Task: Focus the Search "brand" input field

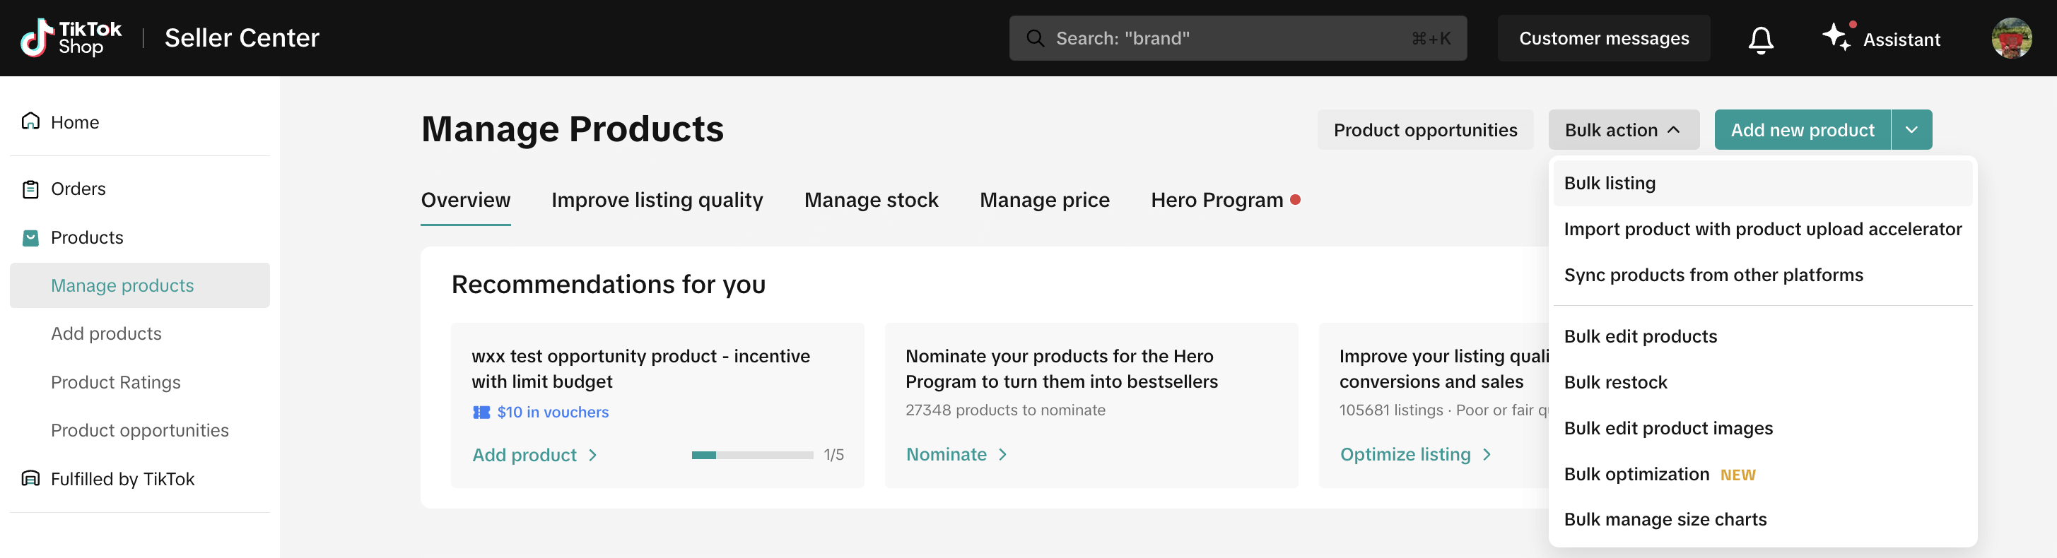Action: pos(1230,38)
